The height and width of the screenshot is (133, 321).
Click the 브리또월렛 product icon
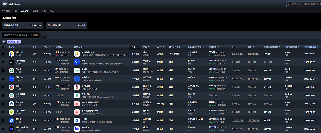[x=77, y=87]
